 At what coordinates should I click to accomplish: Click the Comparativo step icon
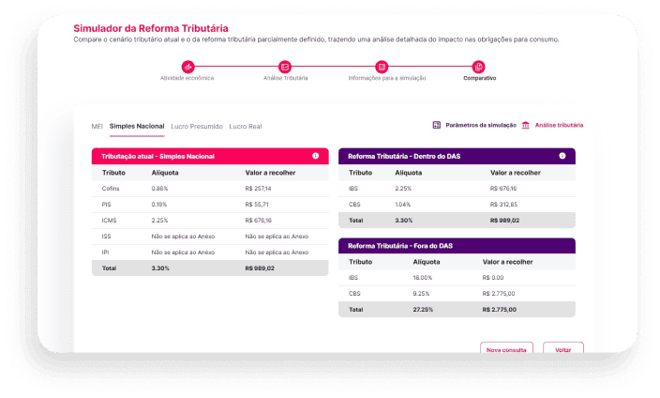click(479, 67)
